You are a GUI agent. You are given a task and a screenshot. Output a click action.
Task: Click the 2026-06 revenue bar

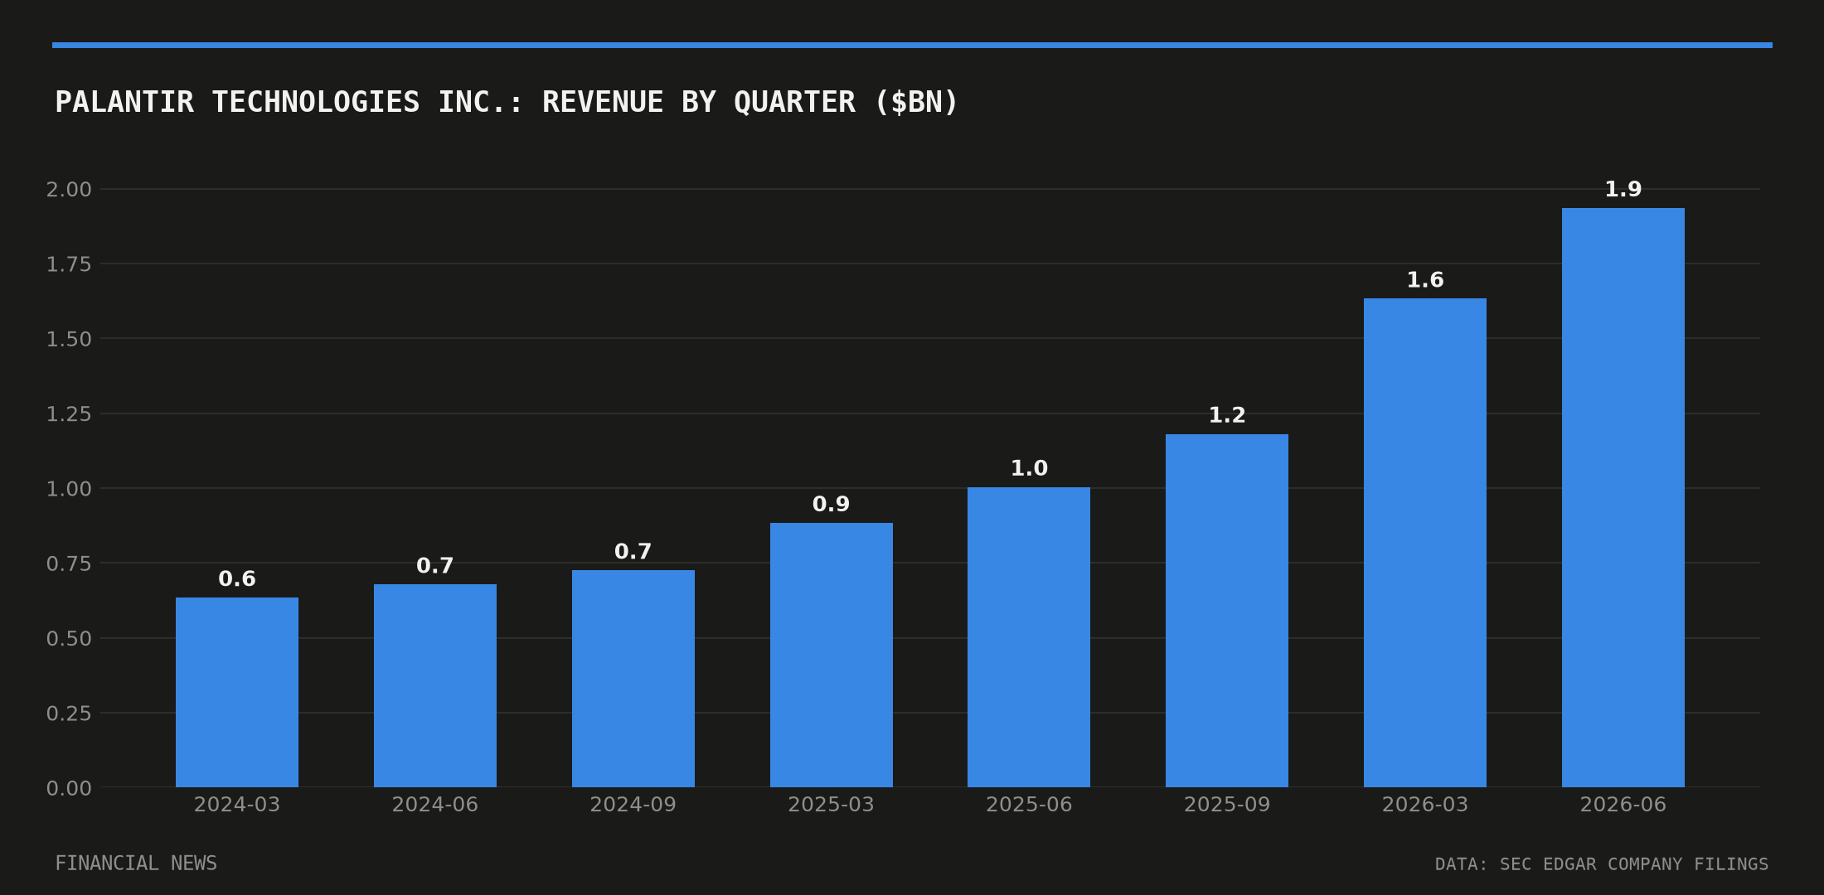(x=1623, y=497)
